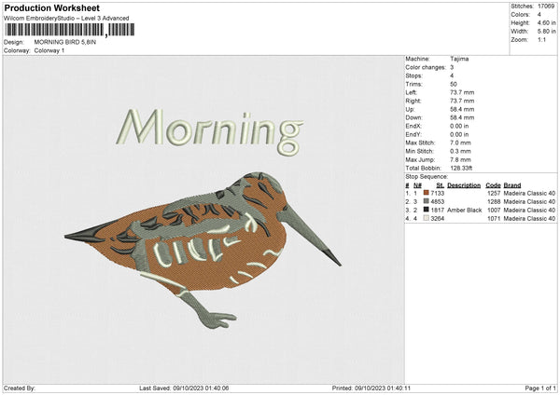Viewport: 560px width, 395px height.
Task: Click the Stop Sequence heading
Action: click(x=427, y=176)
